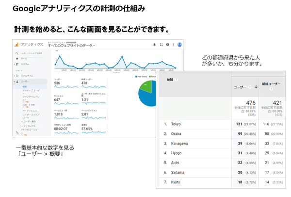Click the User person icon in sidebar

[x=17, y=82]
